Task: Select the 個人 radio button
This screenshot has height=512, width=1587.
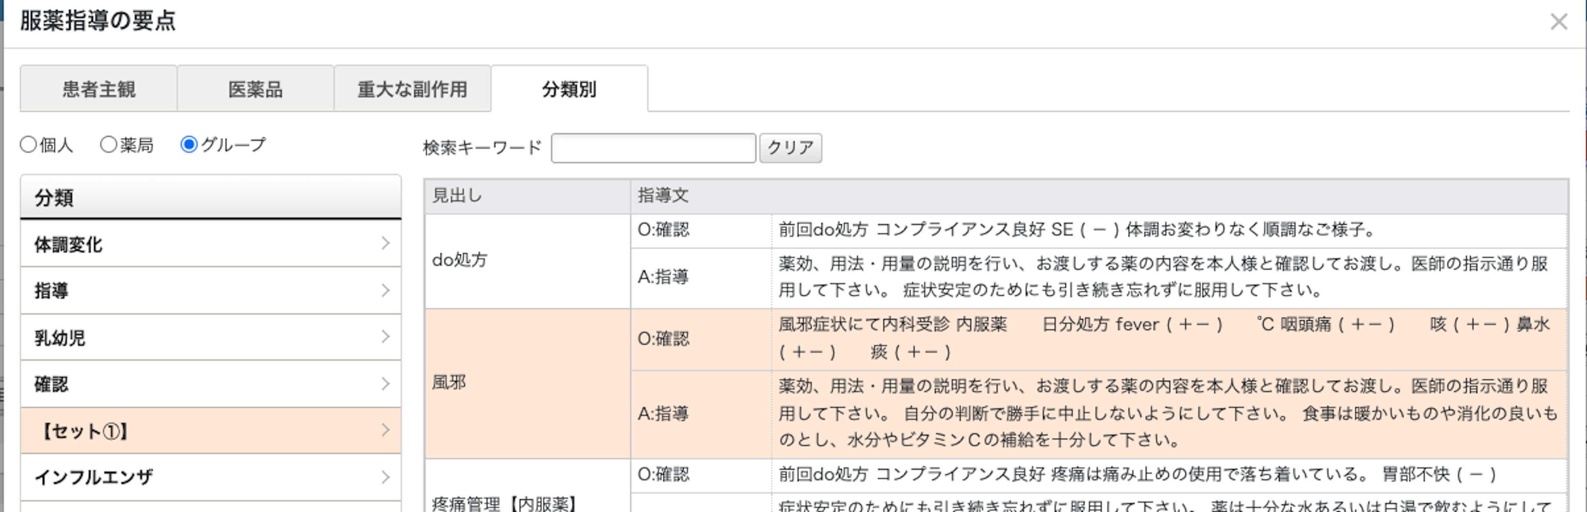Action: (29, 145)
